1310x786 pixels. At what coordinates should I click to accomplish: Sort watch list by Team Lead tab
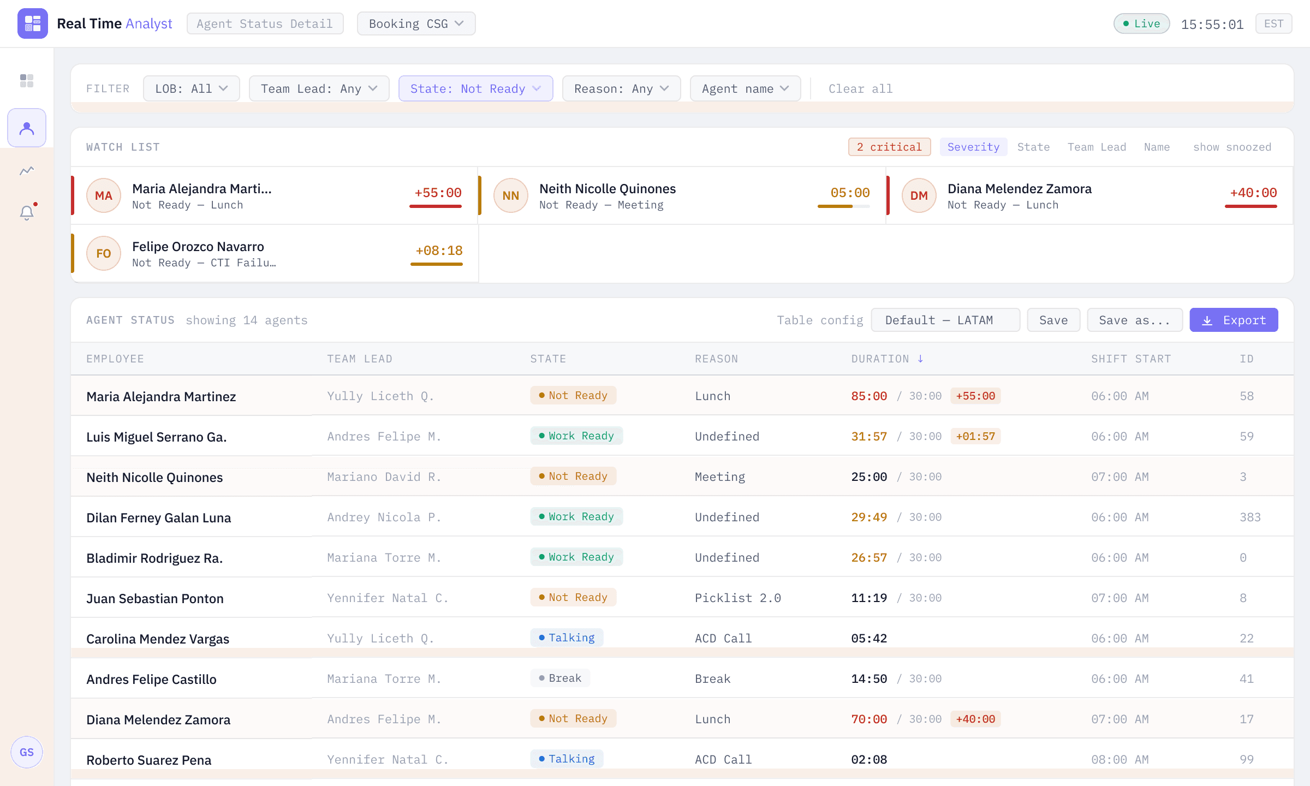1097,147
